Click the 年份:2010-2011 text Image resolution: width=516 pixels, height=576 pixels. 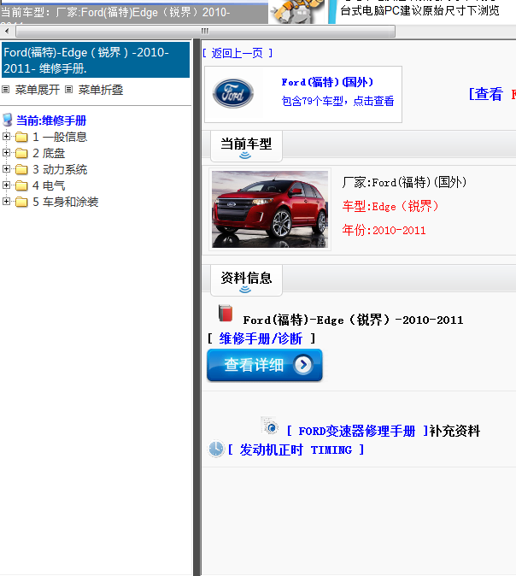[384, 231]
